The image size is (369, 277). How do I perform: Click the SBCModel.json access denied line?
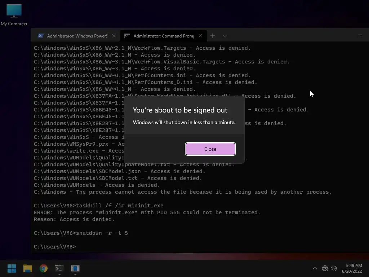120,171
